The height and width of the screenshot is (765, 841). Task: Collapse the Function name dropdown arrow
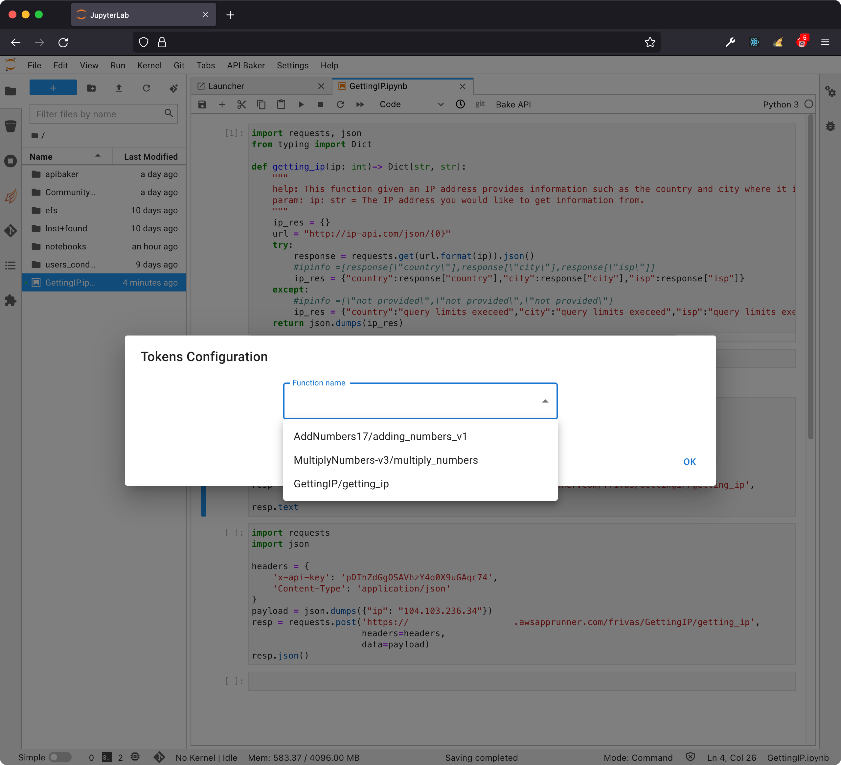[545, 401]
